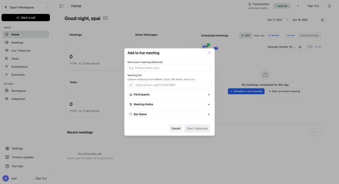Open calendar picker icon in date range
This screenshot has height=184, width=339.
coord(322,20)
